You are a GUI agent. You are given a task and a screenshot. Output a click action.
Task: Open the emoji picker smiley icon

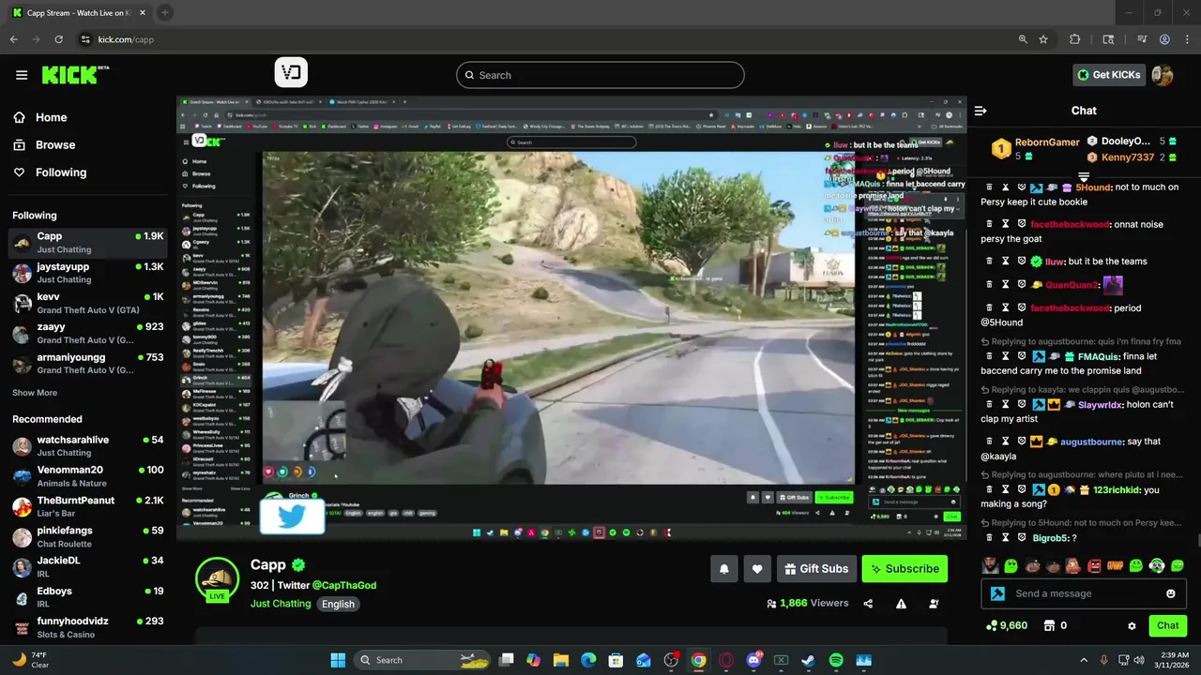(x=1170, y=593)
